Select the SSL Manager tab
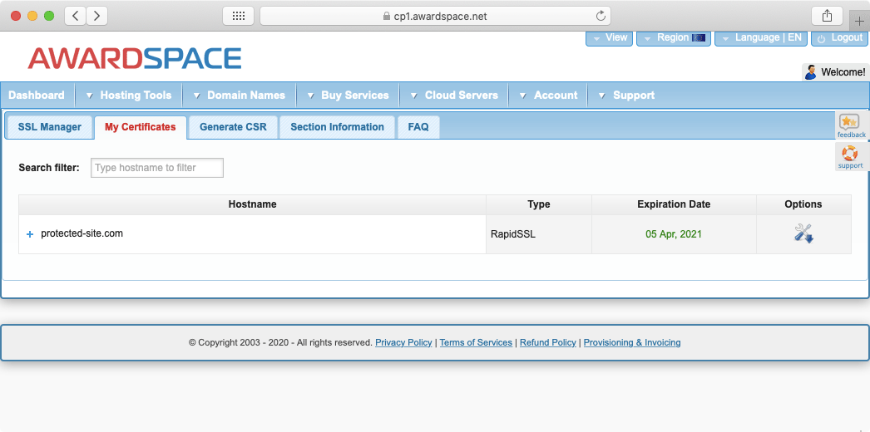Image resolution: width=870 pixels, height=432 pixels. [50, 127]
